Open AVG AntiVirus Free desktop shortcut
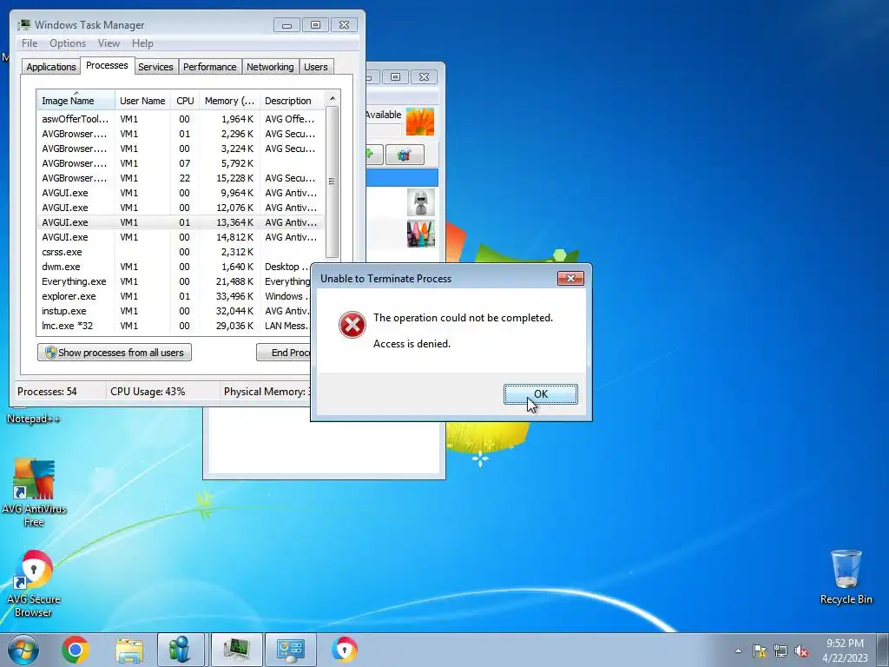This screenshot has height=667, width=889. coord(34,492)
